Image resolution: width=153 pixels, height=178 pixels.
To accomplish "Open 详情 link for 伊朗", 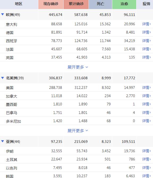I will coord(146,151).
